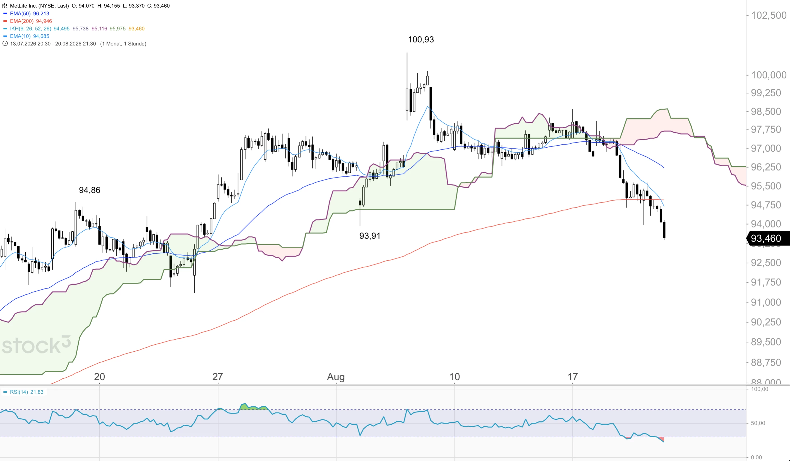Viewport: 790px width, 461px height.
Task: Click the candlestick chart-type icon beside MetLife Inc.
Action: click(5, 6)
